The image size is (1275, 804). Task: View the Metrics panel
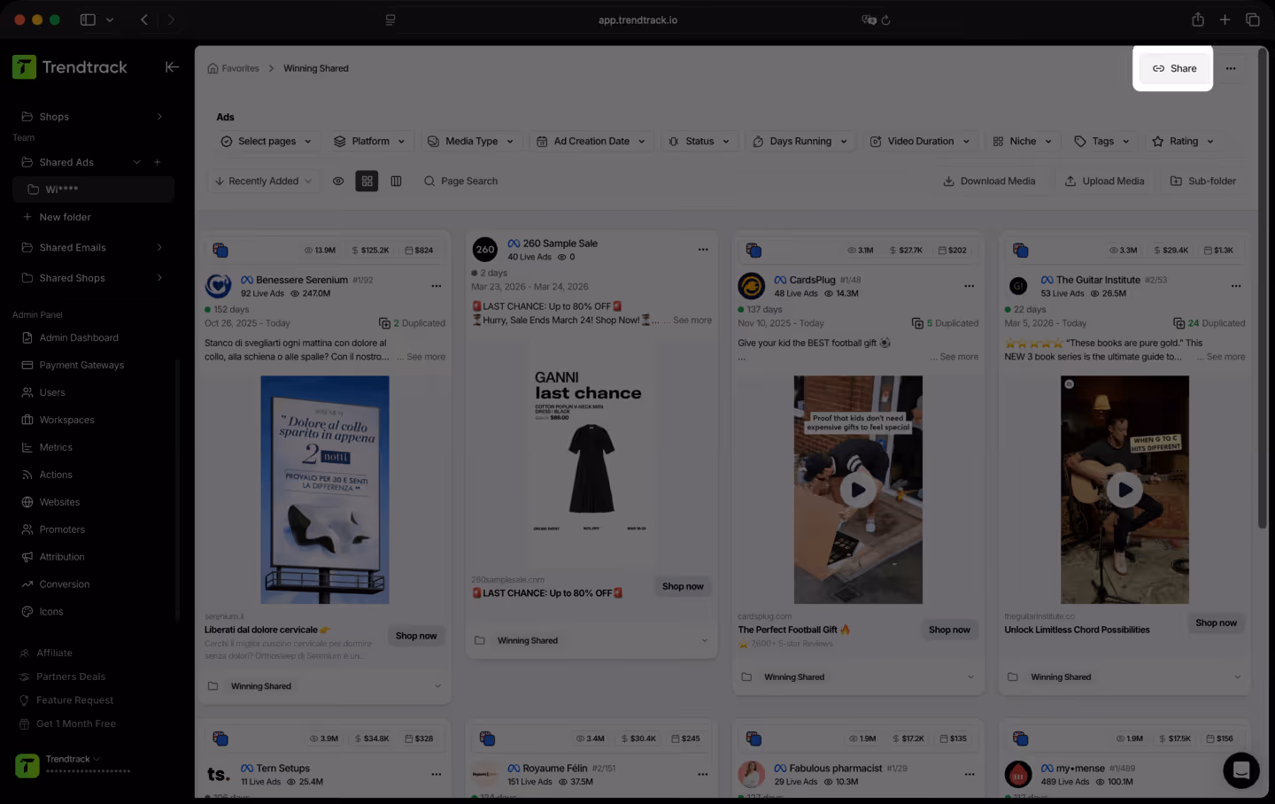tap(57, 447)
